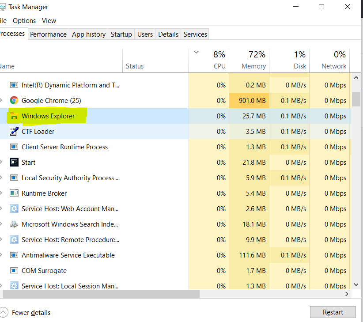This screenshot has height=322, width=363.
Task: Select the Runtime Broker process name
Action: (x=44, y=193)
